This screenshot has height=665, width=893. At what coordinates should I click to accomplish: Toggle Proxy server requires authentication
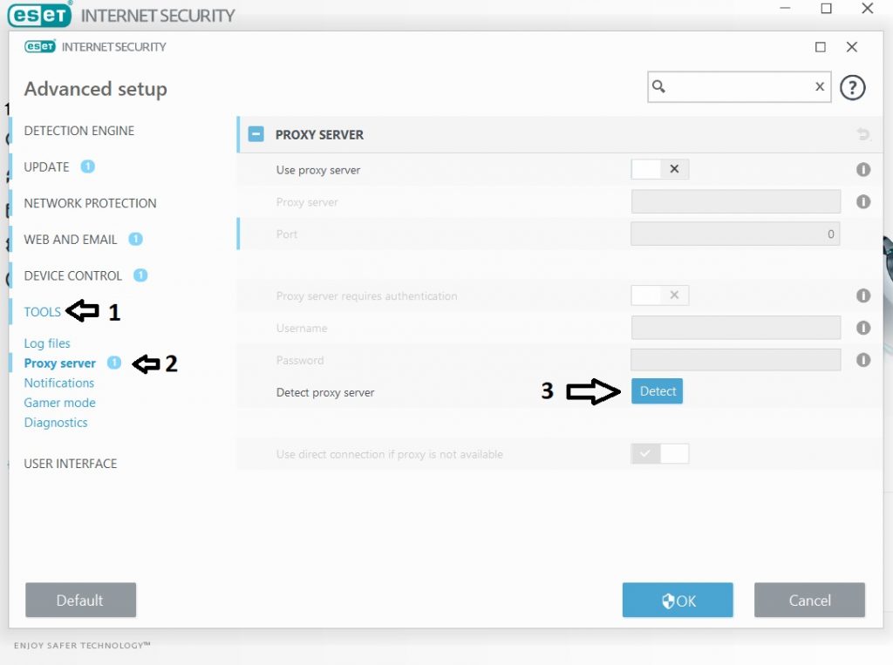[659, 295]
